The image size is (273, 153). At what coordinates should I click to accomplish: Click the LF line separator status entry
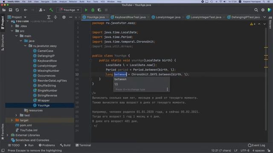click(x=236, y=150)
